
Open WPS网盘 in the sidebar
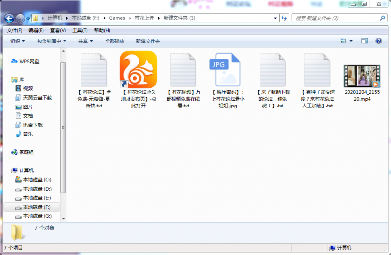pos(29,61)
